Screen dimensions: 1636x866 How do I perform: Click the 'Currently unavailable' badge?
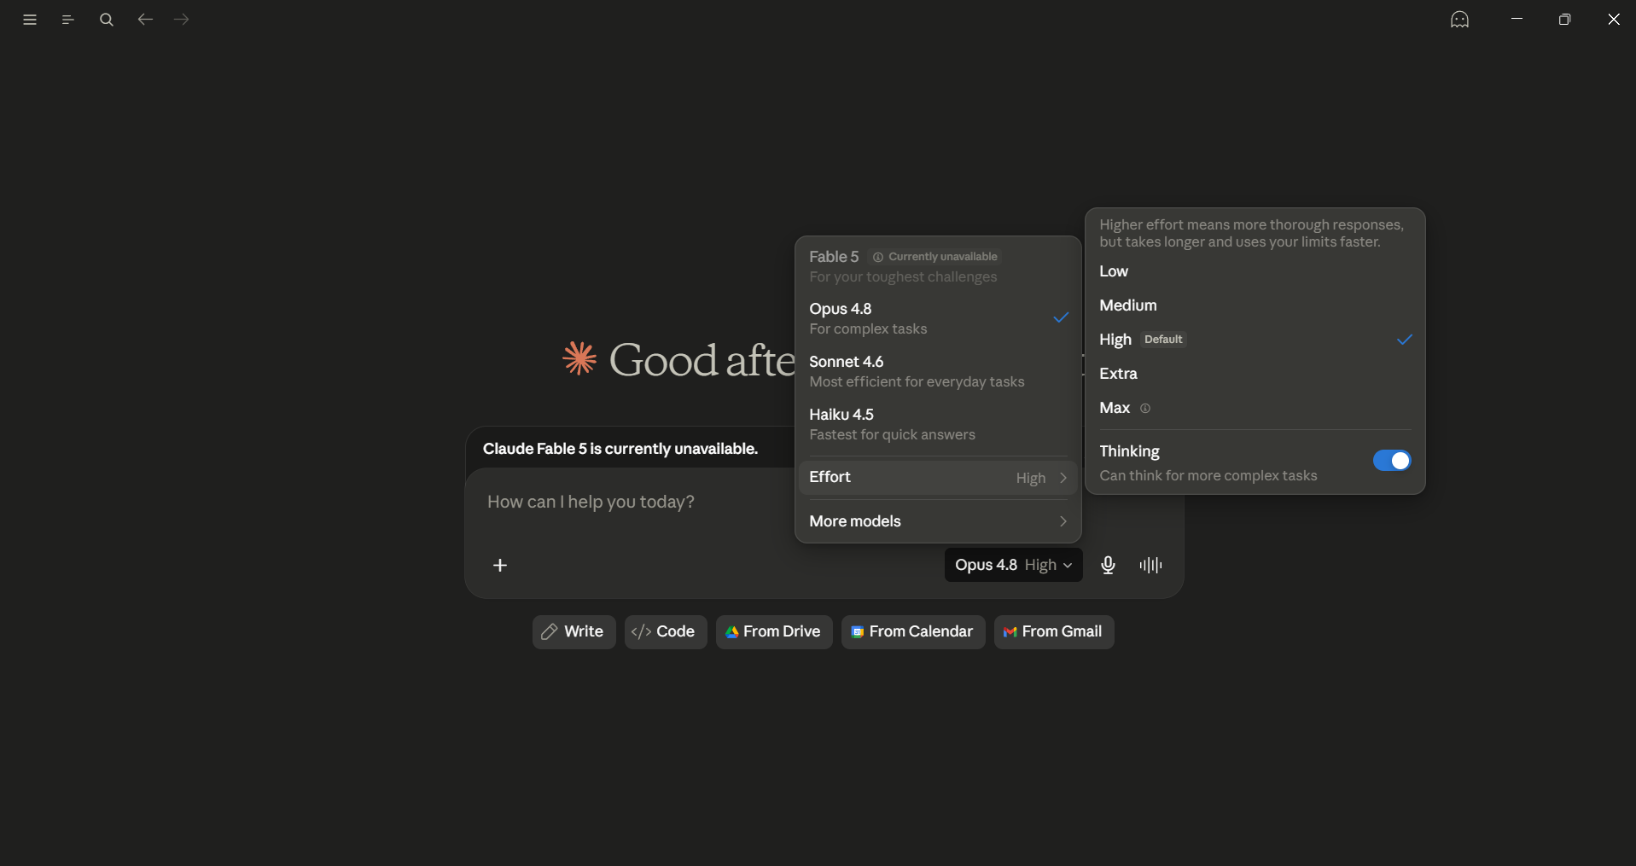click(x=934, y=257)
